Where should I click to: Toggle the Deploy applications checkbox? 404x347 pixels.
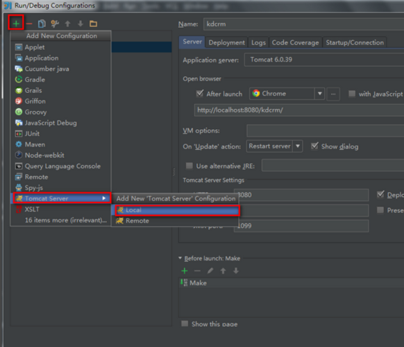pyautogui.click(x=380, y=194)
